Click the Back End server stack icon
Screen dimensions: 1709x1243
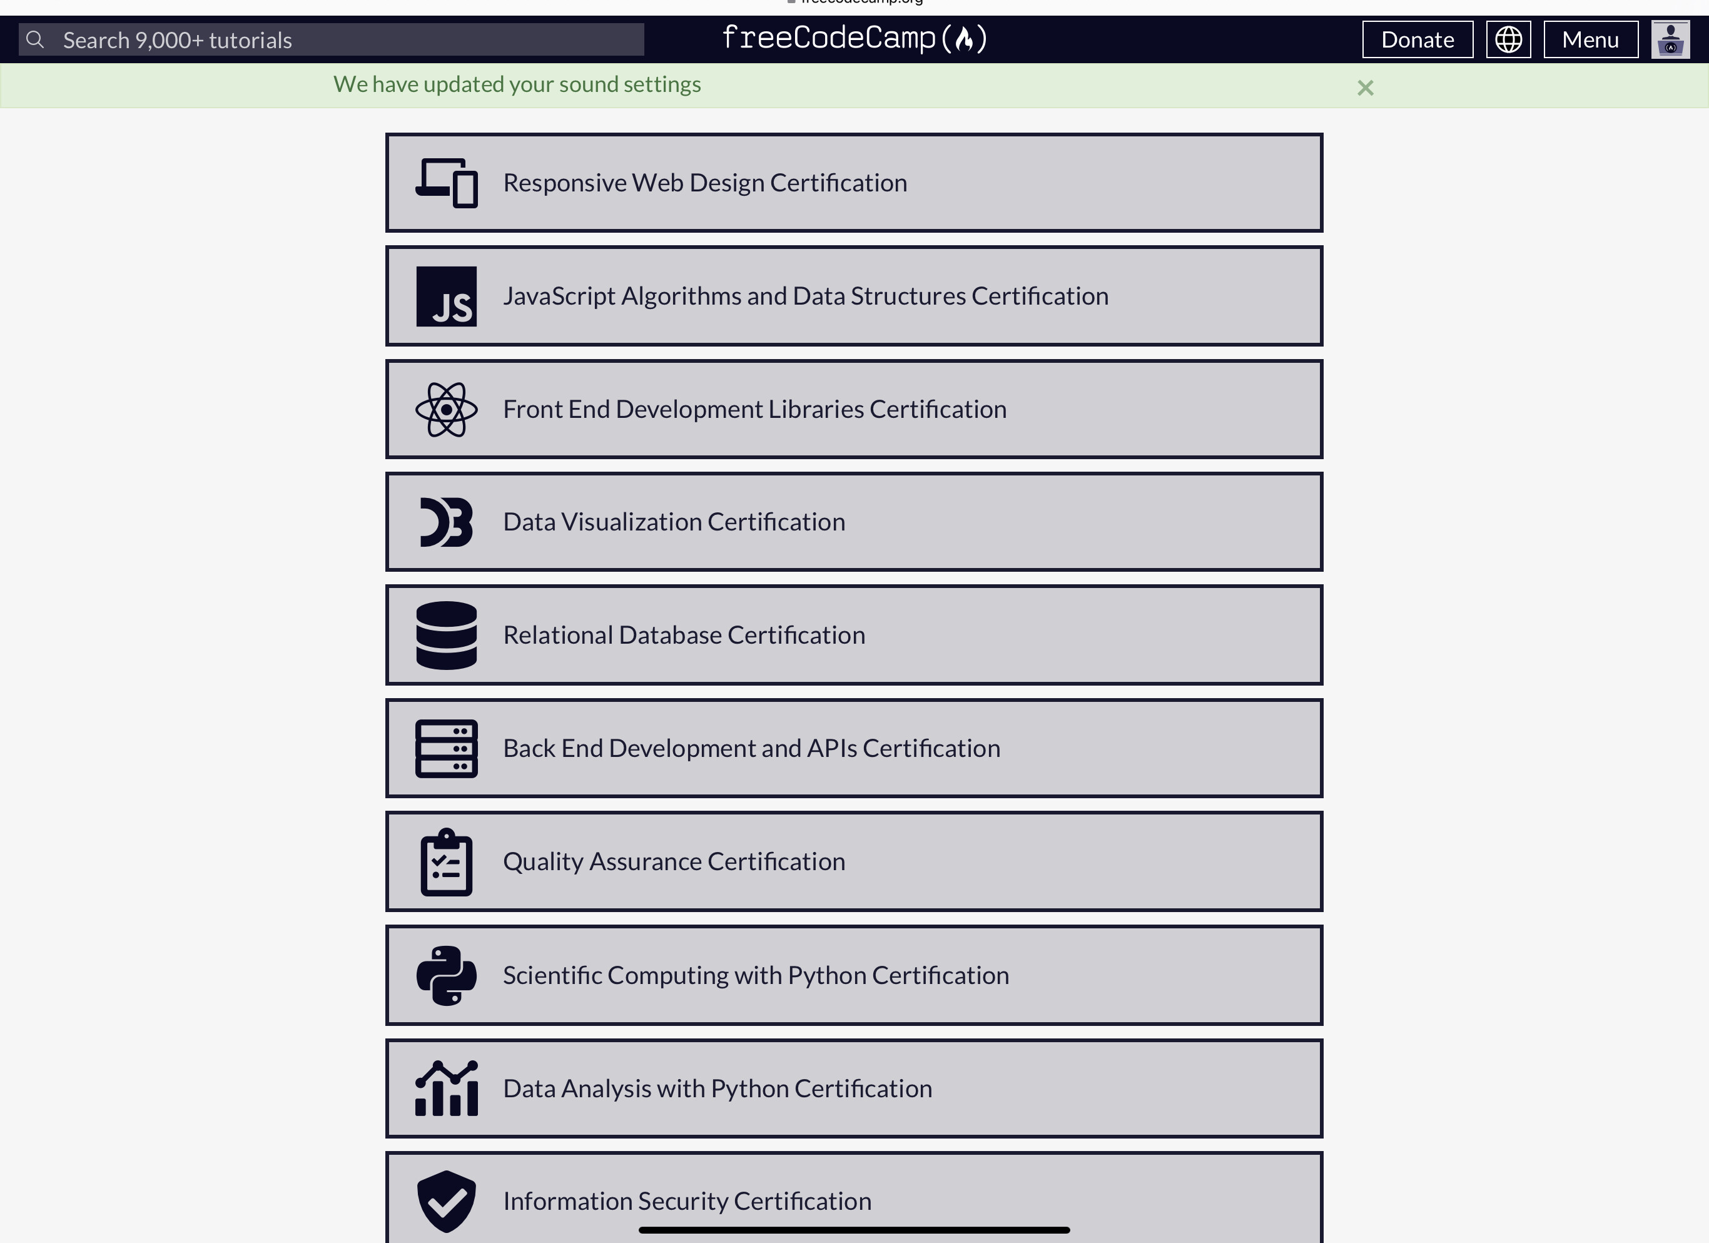(x=446, y=748)
